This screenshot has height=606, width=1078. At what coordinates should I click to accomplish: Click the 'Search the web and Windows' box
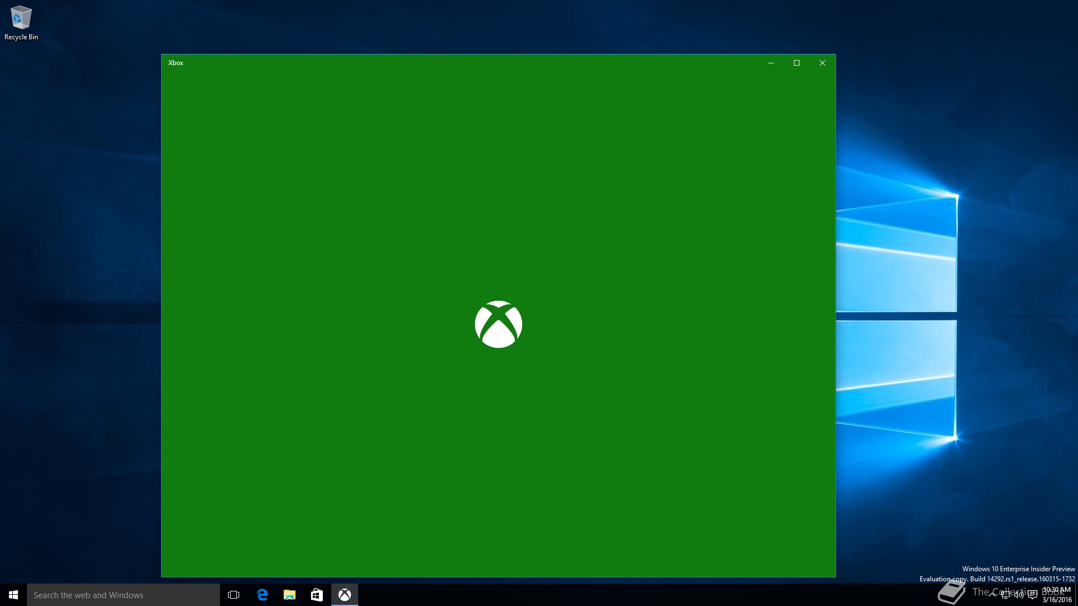coord(124,595)
